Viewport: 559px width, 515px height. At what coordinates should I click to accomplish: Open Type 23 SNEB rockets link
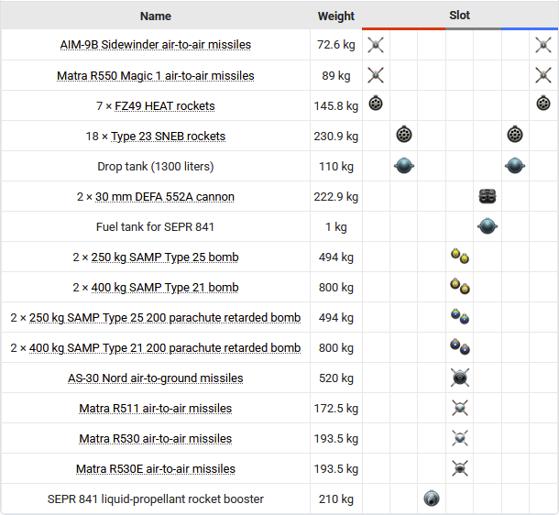tap(169, 137)
